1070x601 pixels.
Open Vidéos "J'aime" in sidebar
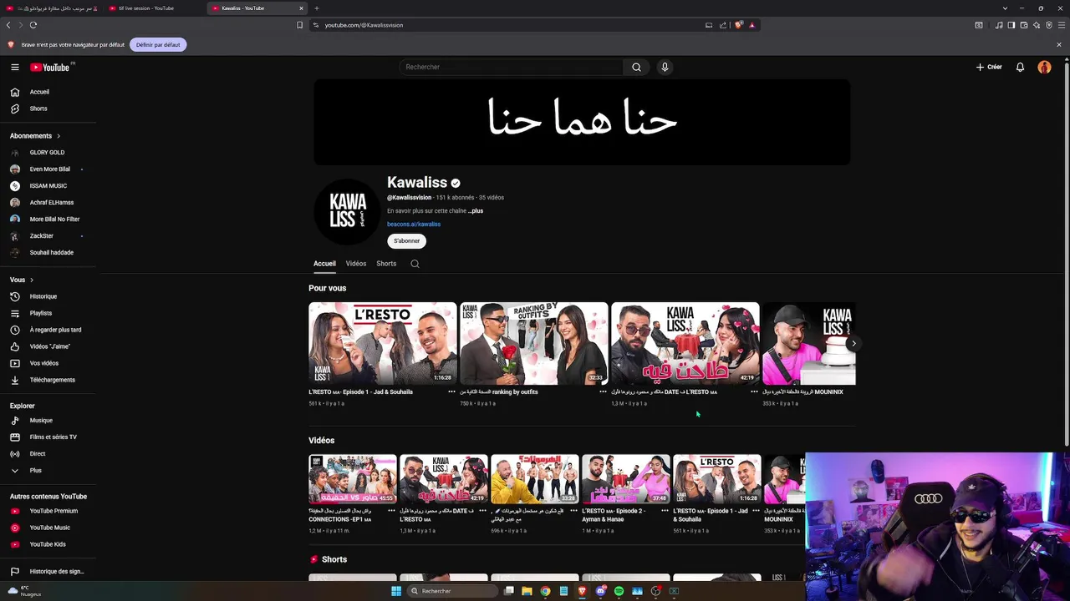pyautogui.click(x=48, y=346)
